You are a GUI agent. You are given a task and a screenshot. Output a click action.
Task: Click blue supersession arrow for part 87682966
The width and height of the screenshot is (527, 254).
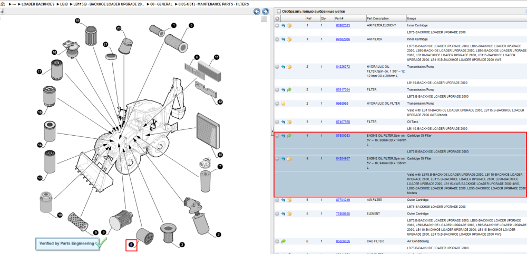coord(283,39)
